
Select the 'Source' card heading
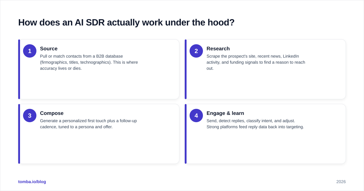point(49,49)
